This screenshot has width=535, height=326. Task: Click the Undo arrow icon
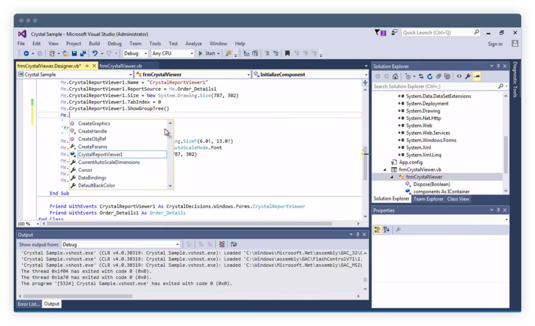(95, 53)
